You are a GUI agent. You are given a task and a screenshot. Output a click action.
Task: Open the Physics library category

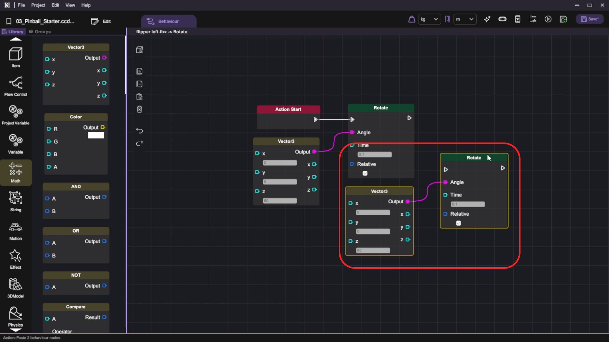(x=15, y=316)
